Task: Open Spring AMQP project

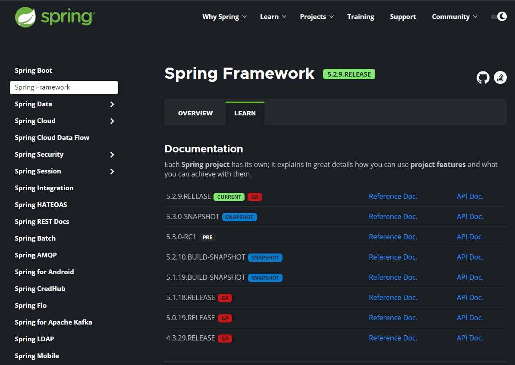Action: (x=36, y=255)
